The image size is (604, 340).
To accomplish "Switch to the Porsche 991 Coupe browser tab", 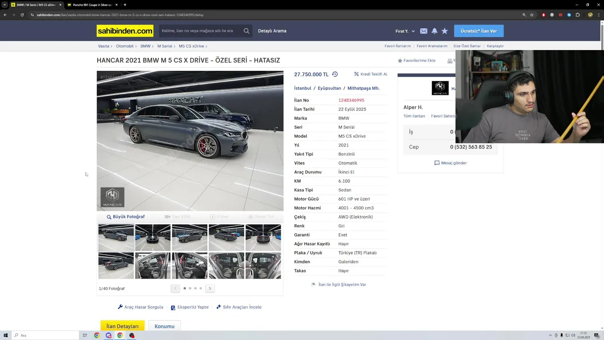I will (x=92, y=5).
